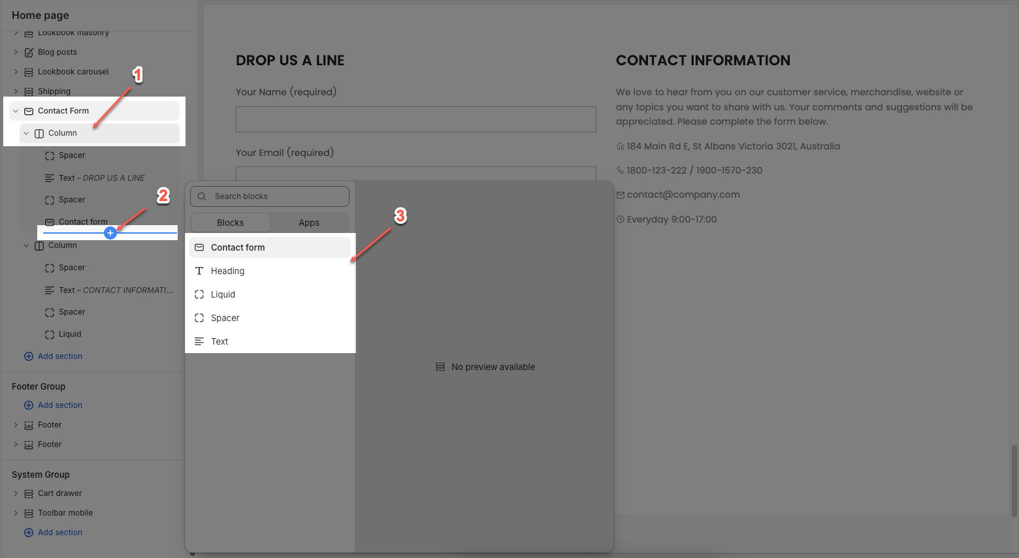Click the plus icon under System Group
Viewport: 1019px width, 558px height.
(29, 533)
